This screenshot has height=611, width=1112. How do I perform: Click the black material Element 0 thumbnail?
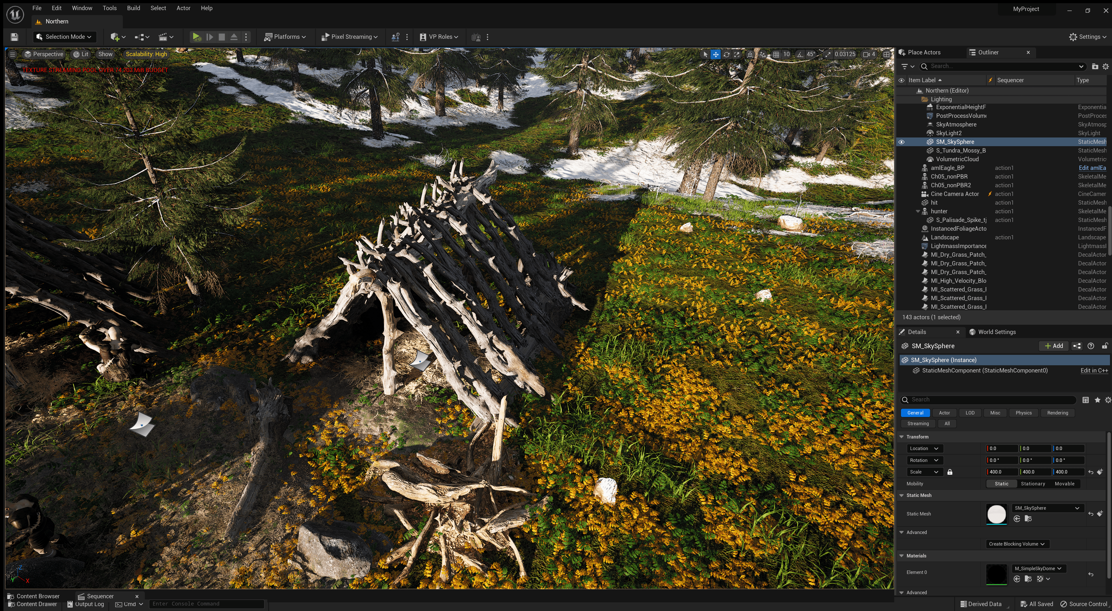point(996,574)
